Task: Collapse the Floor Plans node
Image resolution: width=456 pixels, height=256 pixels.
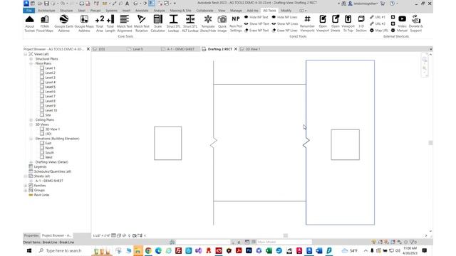Action: click(x=31, y=63)
